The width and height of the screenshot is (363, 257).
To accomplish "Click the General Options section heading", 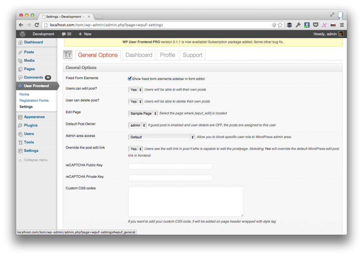I will point(81,68).
